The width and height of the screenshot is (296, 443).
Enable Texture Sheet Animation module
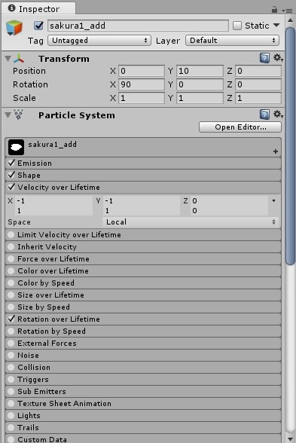click(11, 404)
